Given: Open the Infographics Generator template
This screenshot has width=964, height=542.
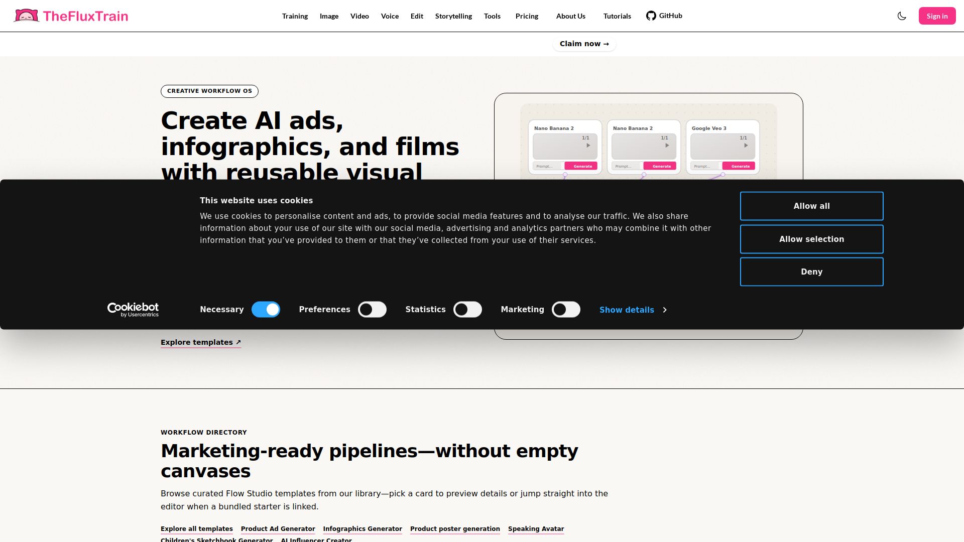Looking at the screenshot, I should 363,529.
